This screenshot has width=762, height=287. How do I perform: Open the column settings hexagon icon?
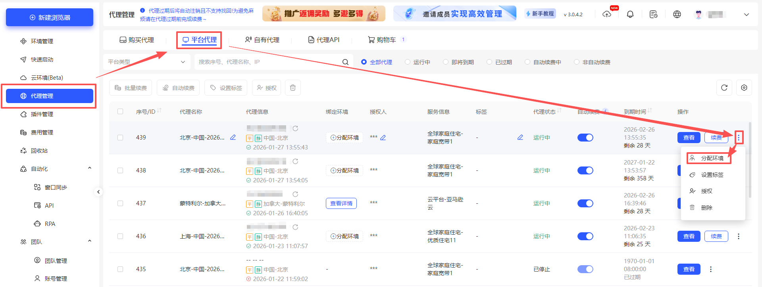(x=744, y=88)
